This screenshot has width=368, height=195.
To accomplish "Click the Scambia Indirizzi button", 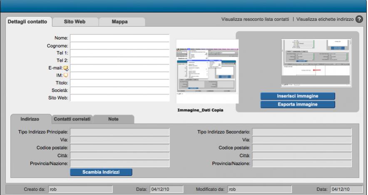I will [101, 172].
